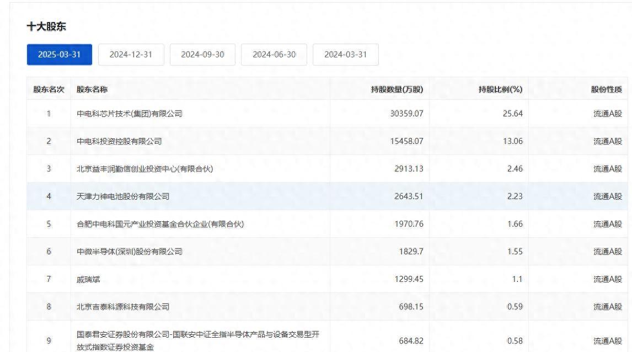Image resolution: width=632 pixels, height=352 pixels.
Task: Click holding amount 1829.7
Action: 411,252
